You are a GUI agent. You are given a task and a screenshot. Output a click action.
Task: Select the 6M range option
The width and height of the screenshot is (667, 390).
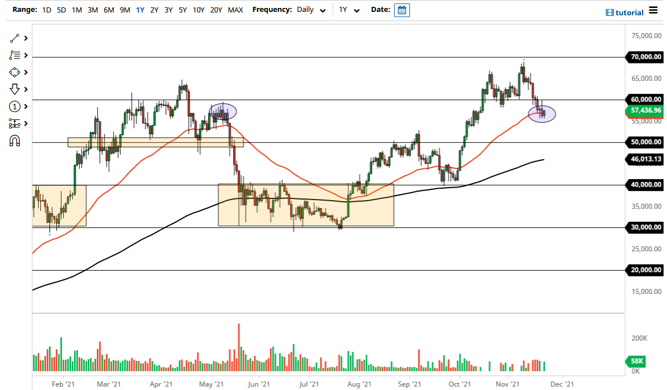tap(109, 10)
